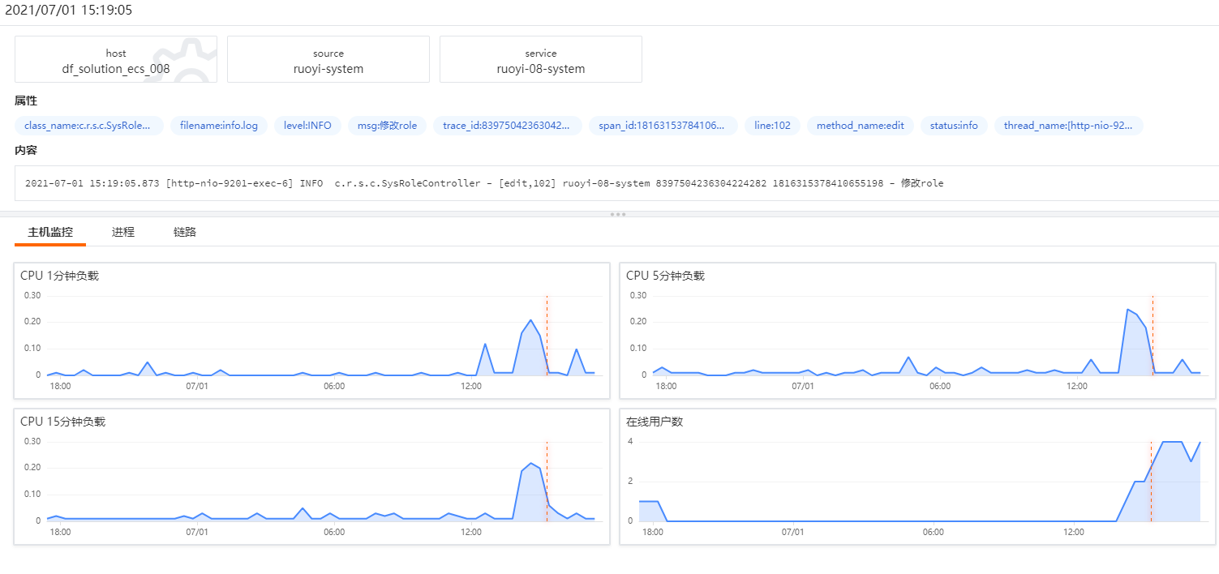Viewport: 1219px width, 574px height.
Task: Click the class_name:c.r.s.c.SysRole attribute tag
Action: pyautogui.click(x=89, y=126)
